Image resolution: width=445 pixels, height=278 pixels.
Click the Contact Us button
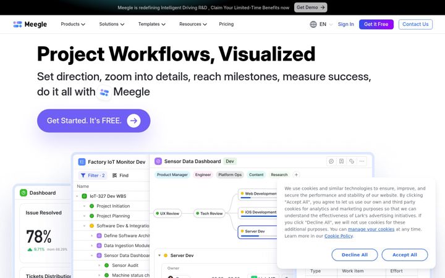pos(415,24)
